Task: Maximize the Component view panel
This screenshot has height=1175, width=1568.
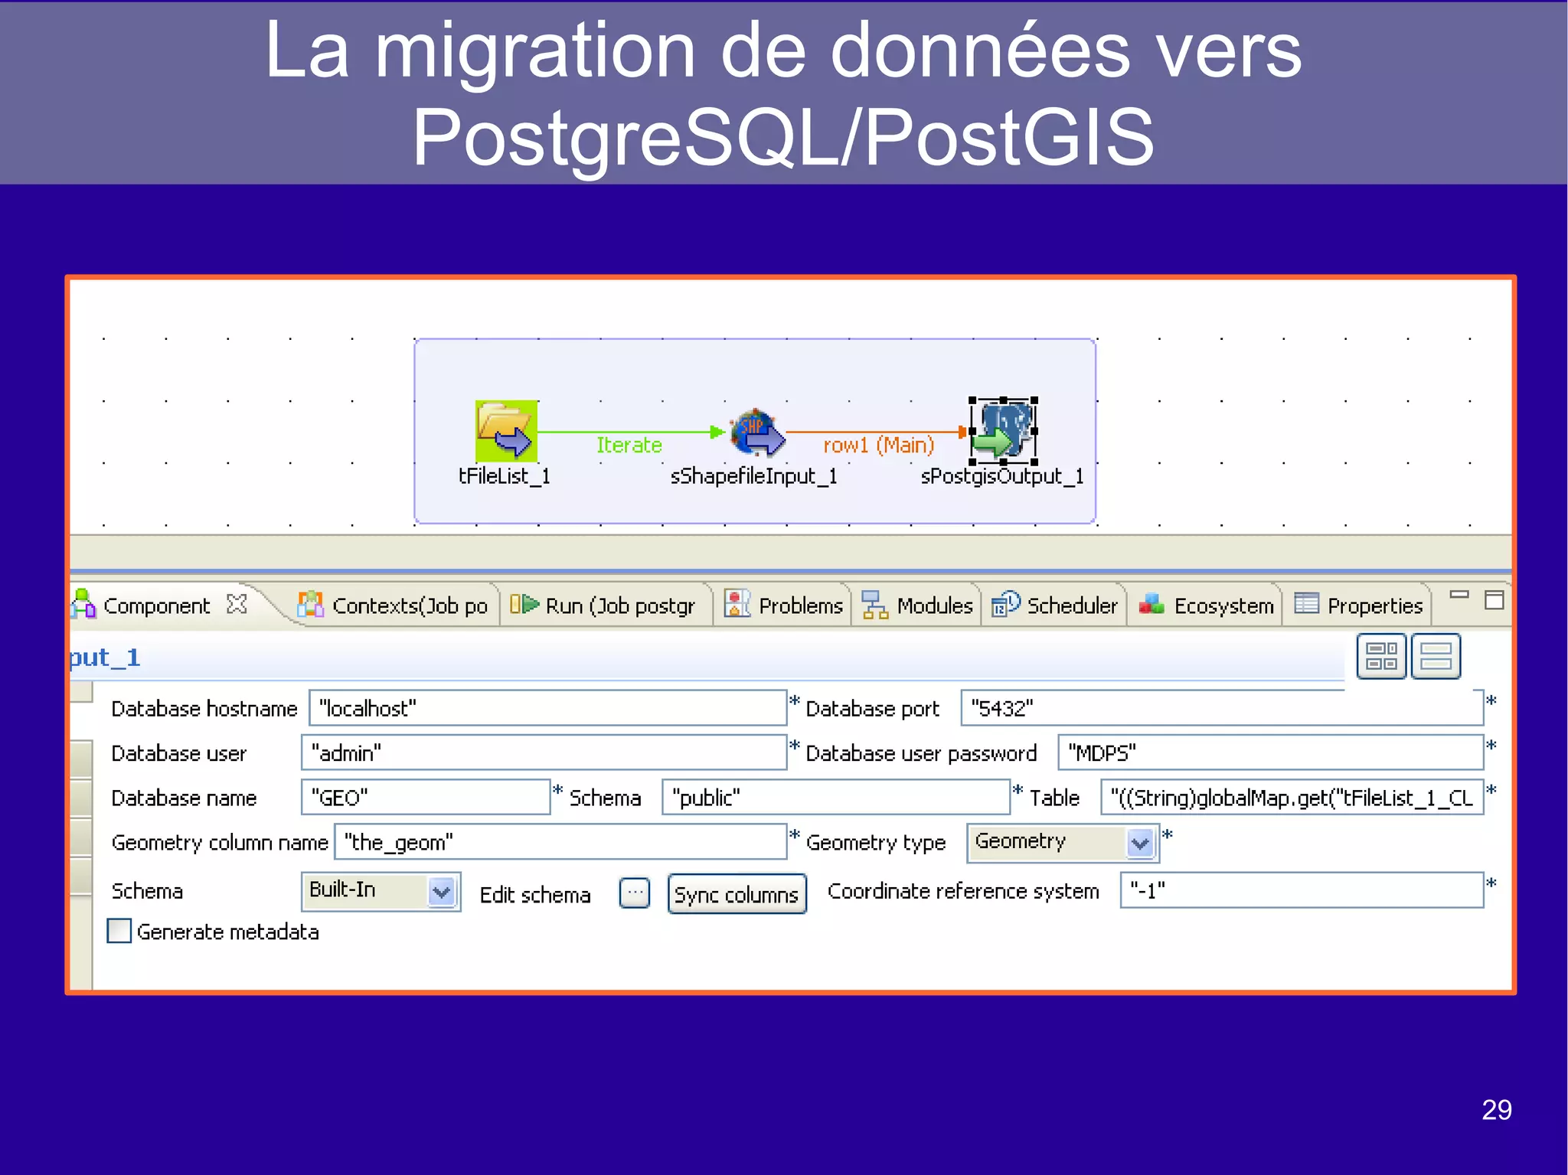Action: click(x=1494, y=599)
